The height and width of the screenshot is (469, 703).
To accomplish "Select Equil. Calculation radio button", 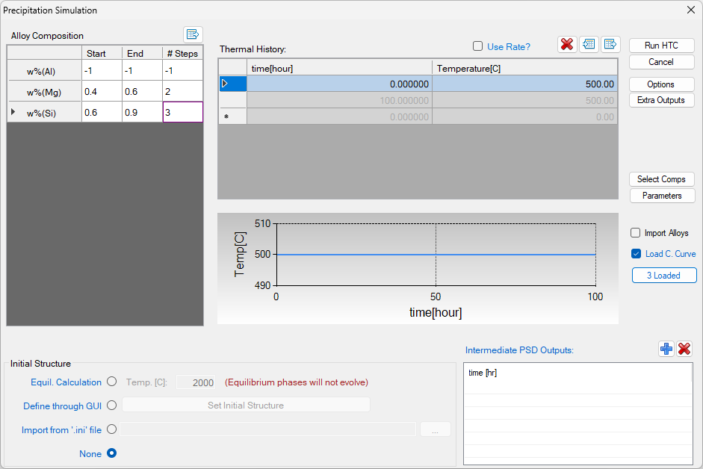I will click(x=112, y=382).
